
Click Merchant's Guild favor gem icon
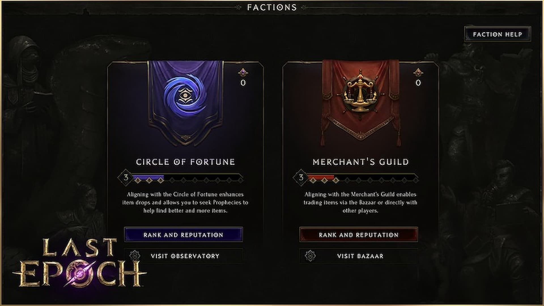(418, 73)
